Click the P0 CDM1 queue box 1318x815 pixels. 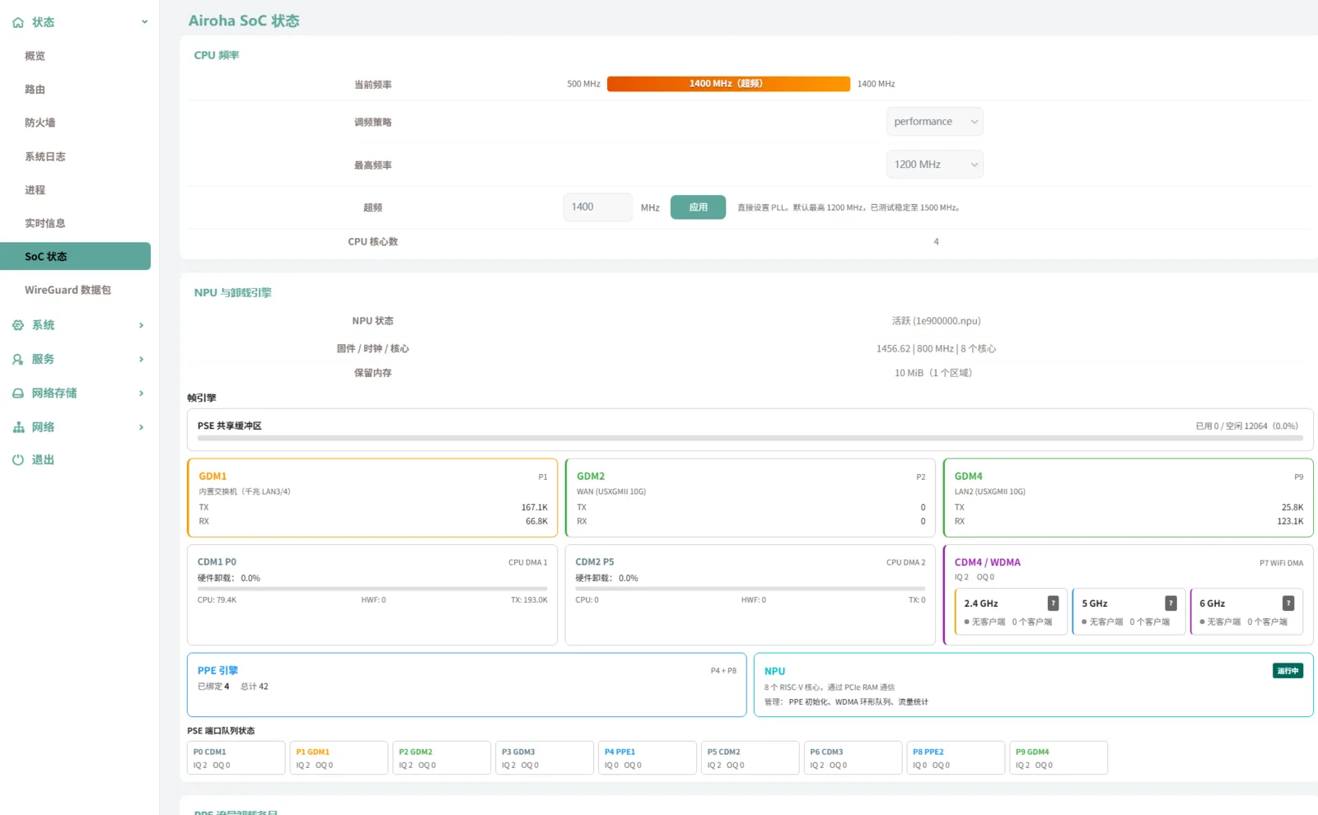point(236,758)
